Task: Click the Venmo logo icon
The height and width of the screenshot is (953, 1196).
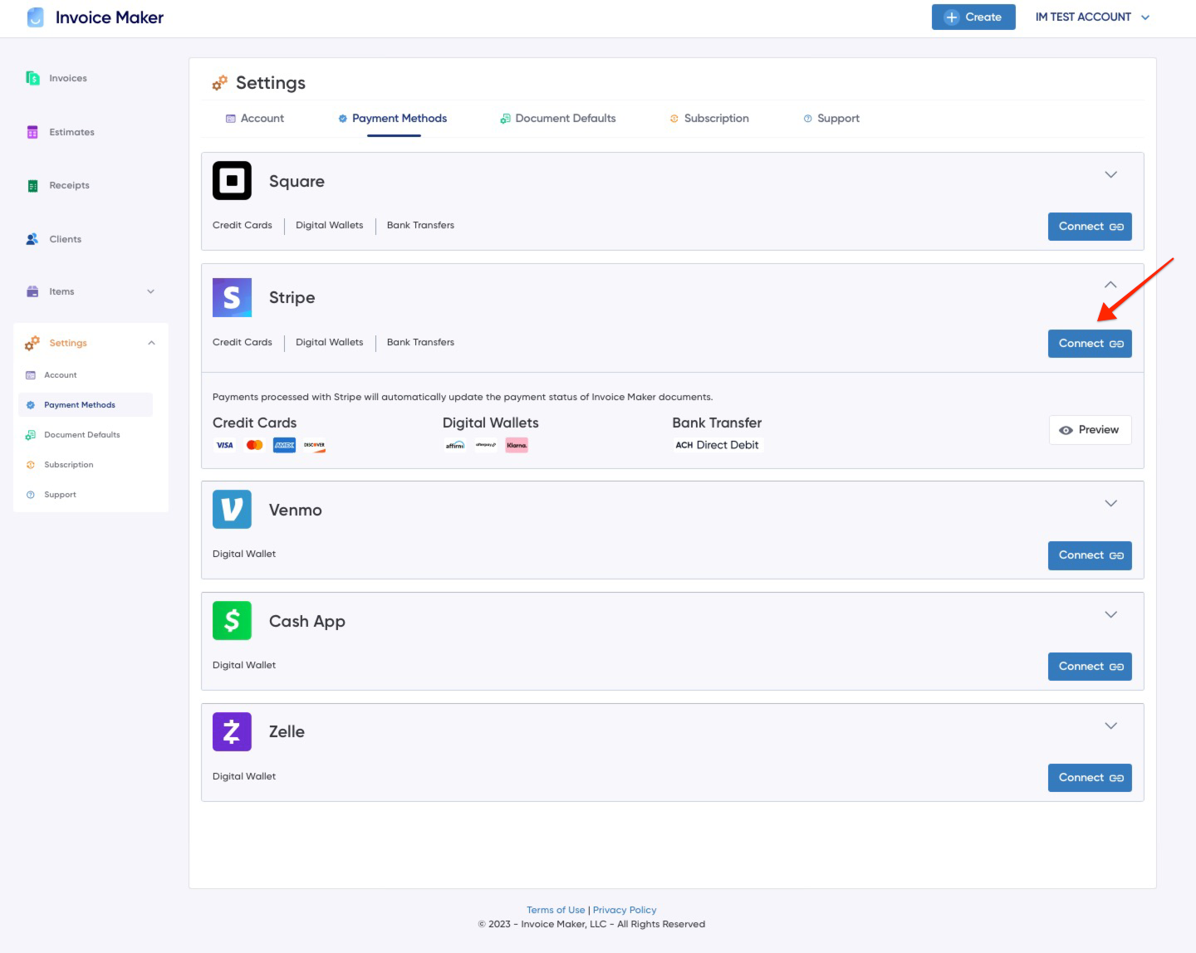Action: pos(232,509)
